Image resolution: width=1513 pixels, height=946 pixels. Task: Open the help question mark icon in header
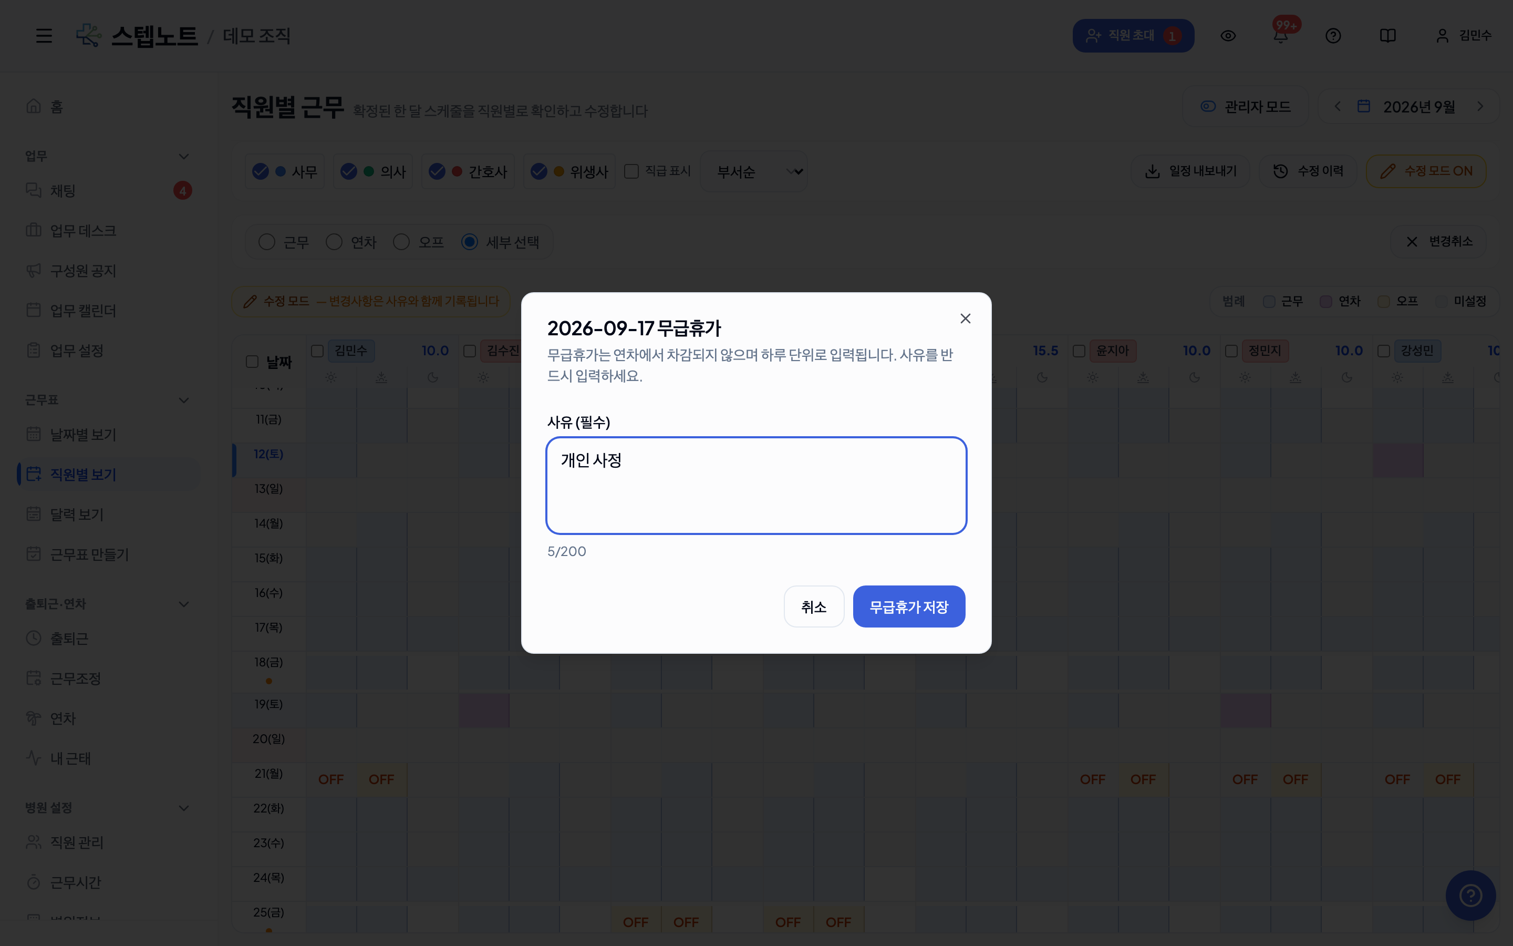[x=1333, y=36]
